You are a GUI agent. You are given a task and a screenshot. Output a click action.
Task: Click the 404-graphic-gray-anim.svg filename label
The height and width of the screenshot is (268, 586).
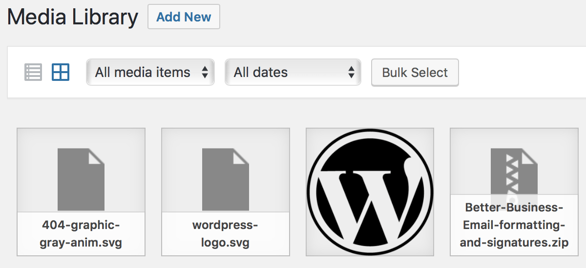click(81, 234)
